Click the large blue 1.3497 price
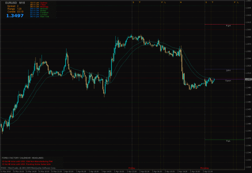 click(15, 16)
